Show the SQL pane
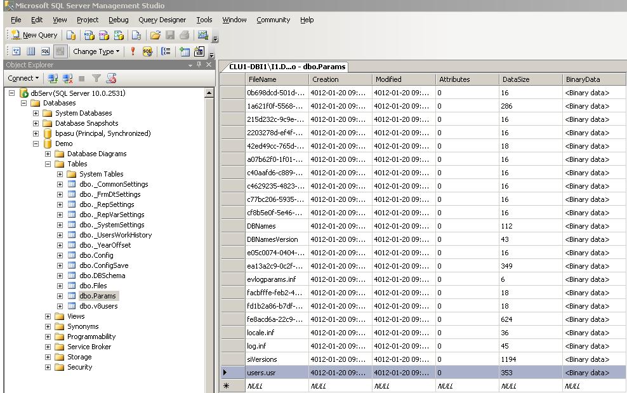The width and height of the screenshot is (627, 393). point(45,51)
